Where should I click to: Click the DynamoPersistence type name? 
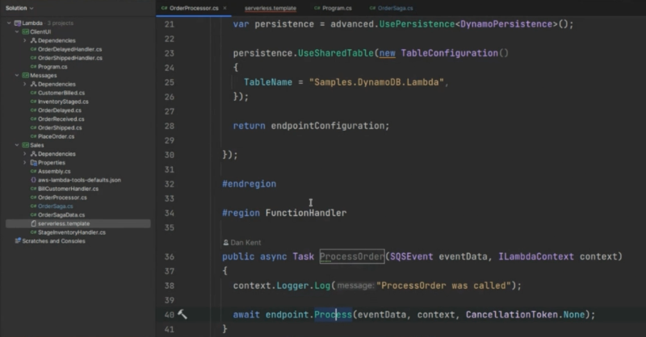tap(506, 24)
